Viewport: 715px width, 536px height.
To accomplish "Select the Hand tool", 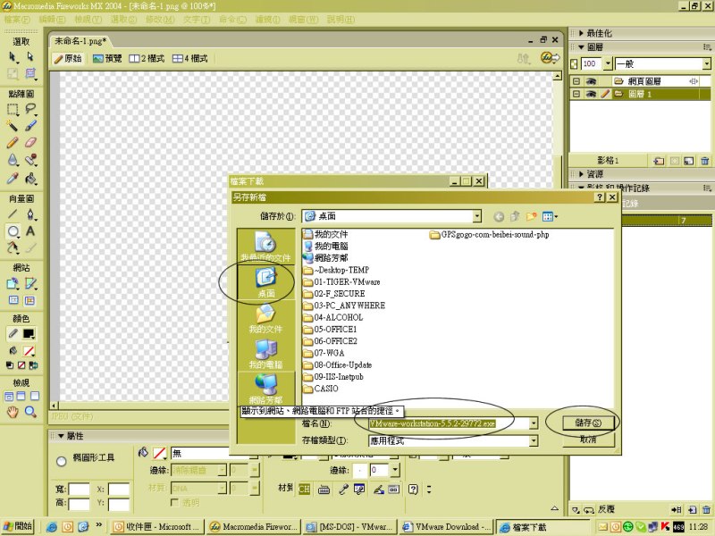I will pos(13,412).
